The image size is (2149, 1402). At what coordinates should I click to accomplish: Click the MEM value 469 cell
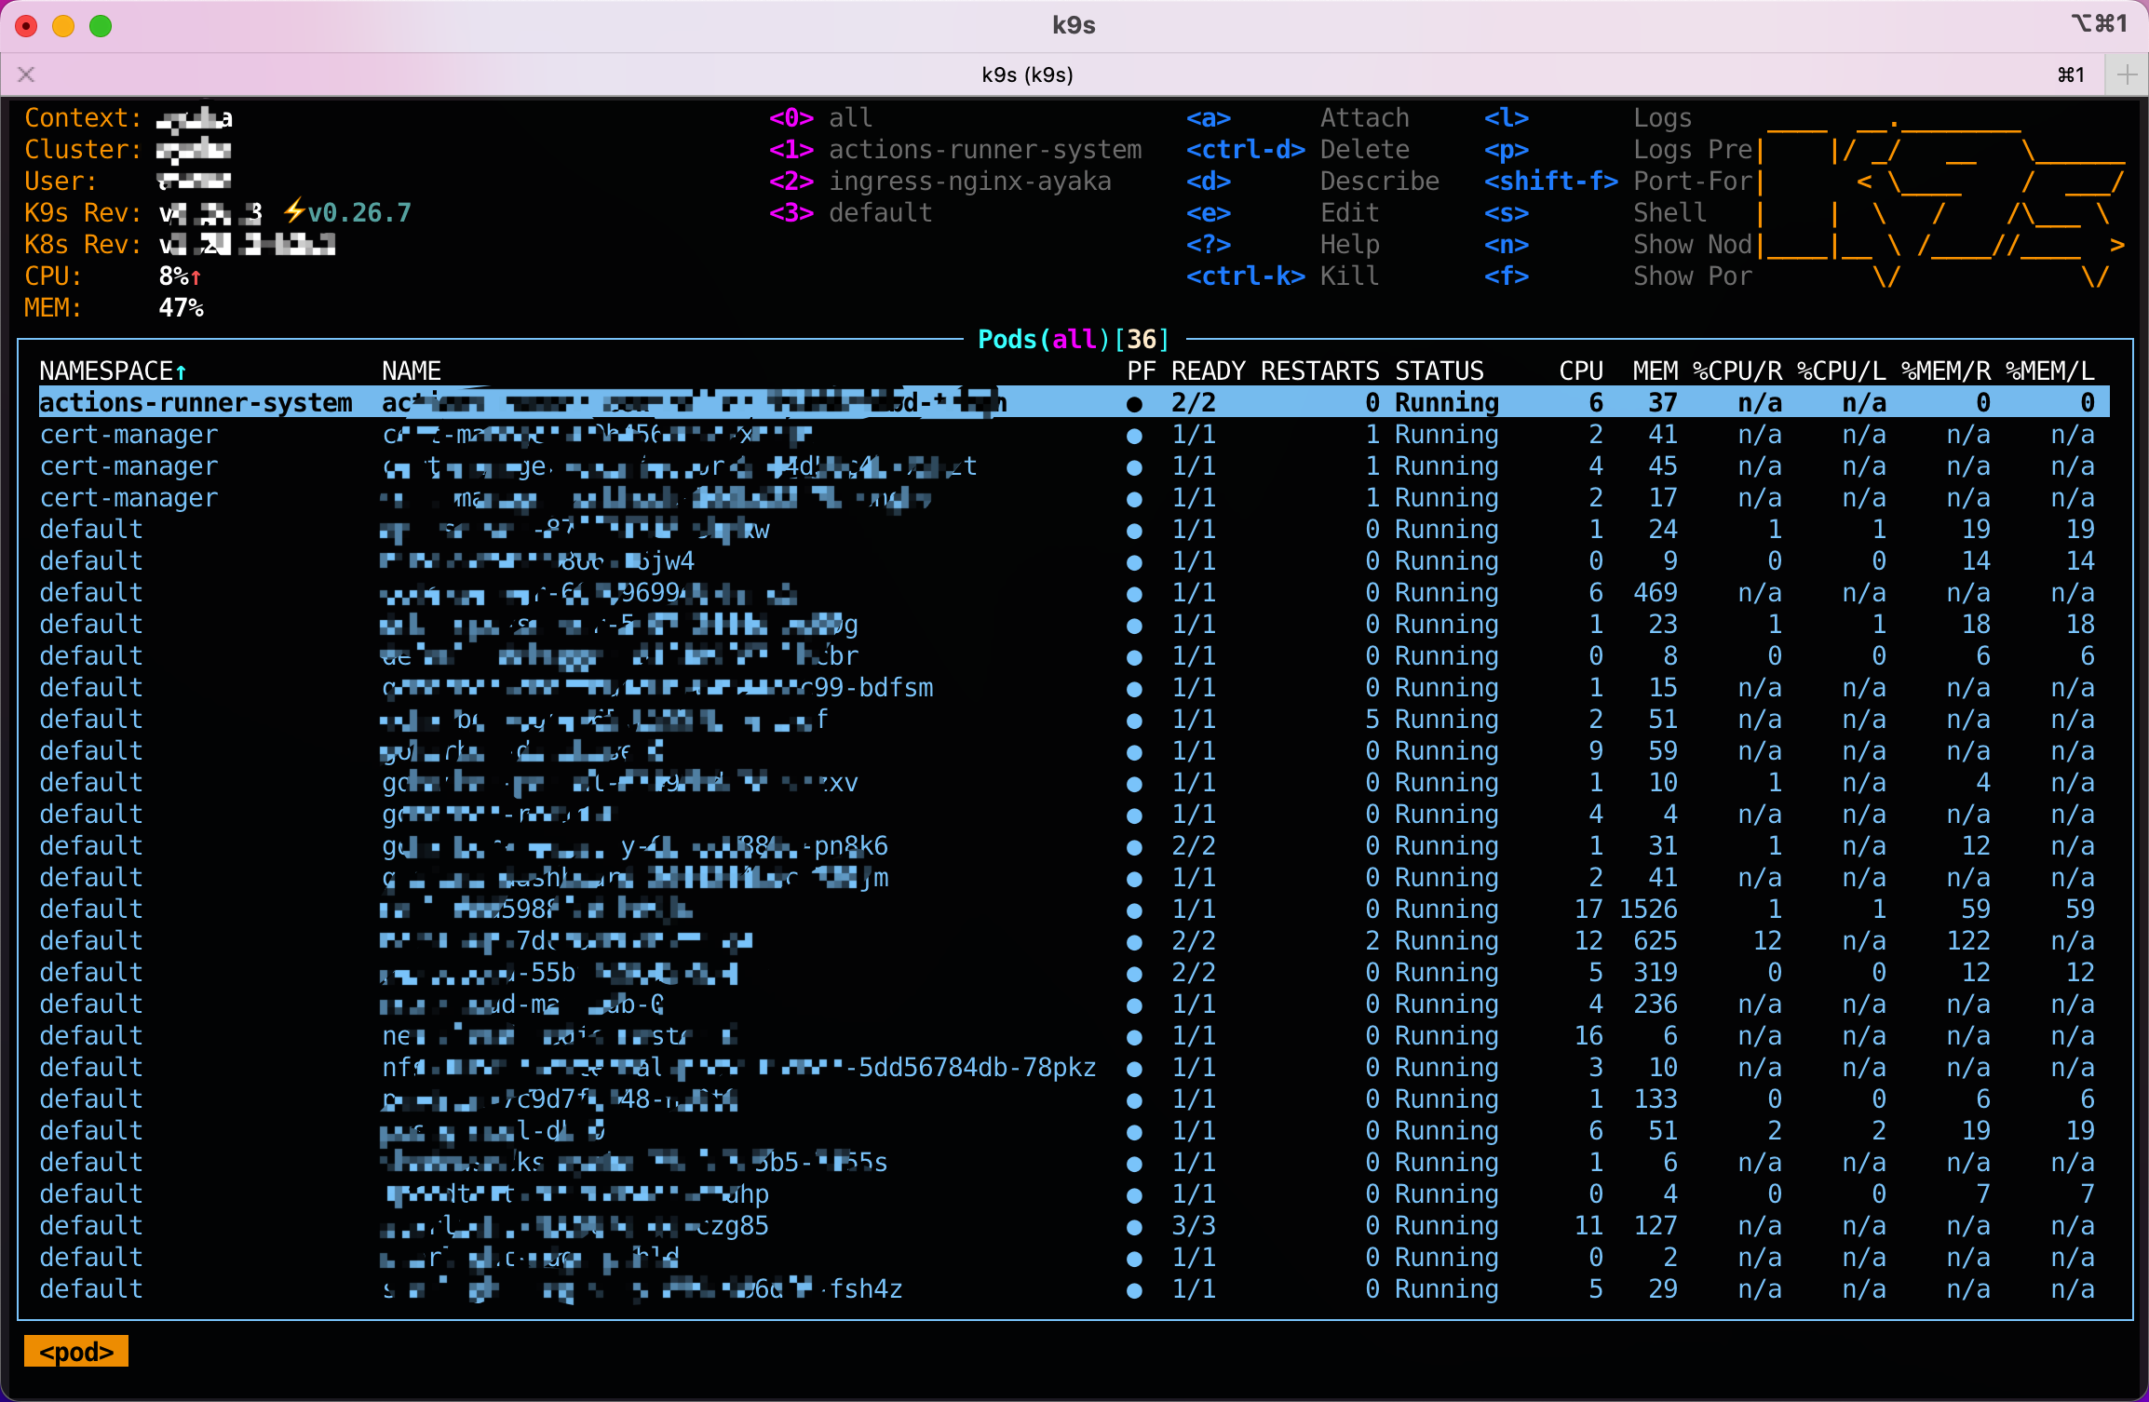point(1656,593)
